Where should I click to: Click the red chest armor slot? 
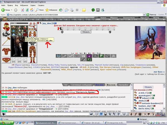pos(6,52)
